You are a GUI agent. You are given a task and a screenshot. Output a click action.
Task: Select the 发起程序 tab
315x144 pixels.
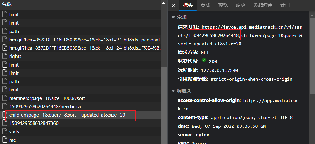pos(263,5)
